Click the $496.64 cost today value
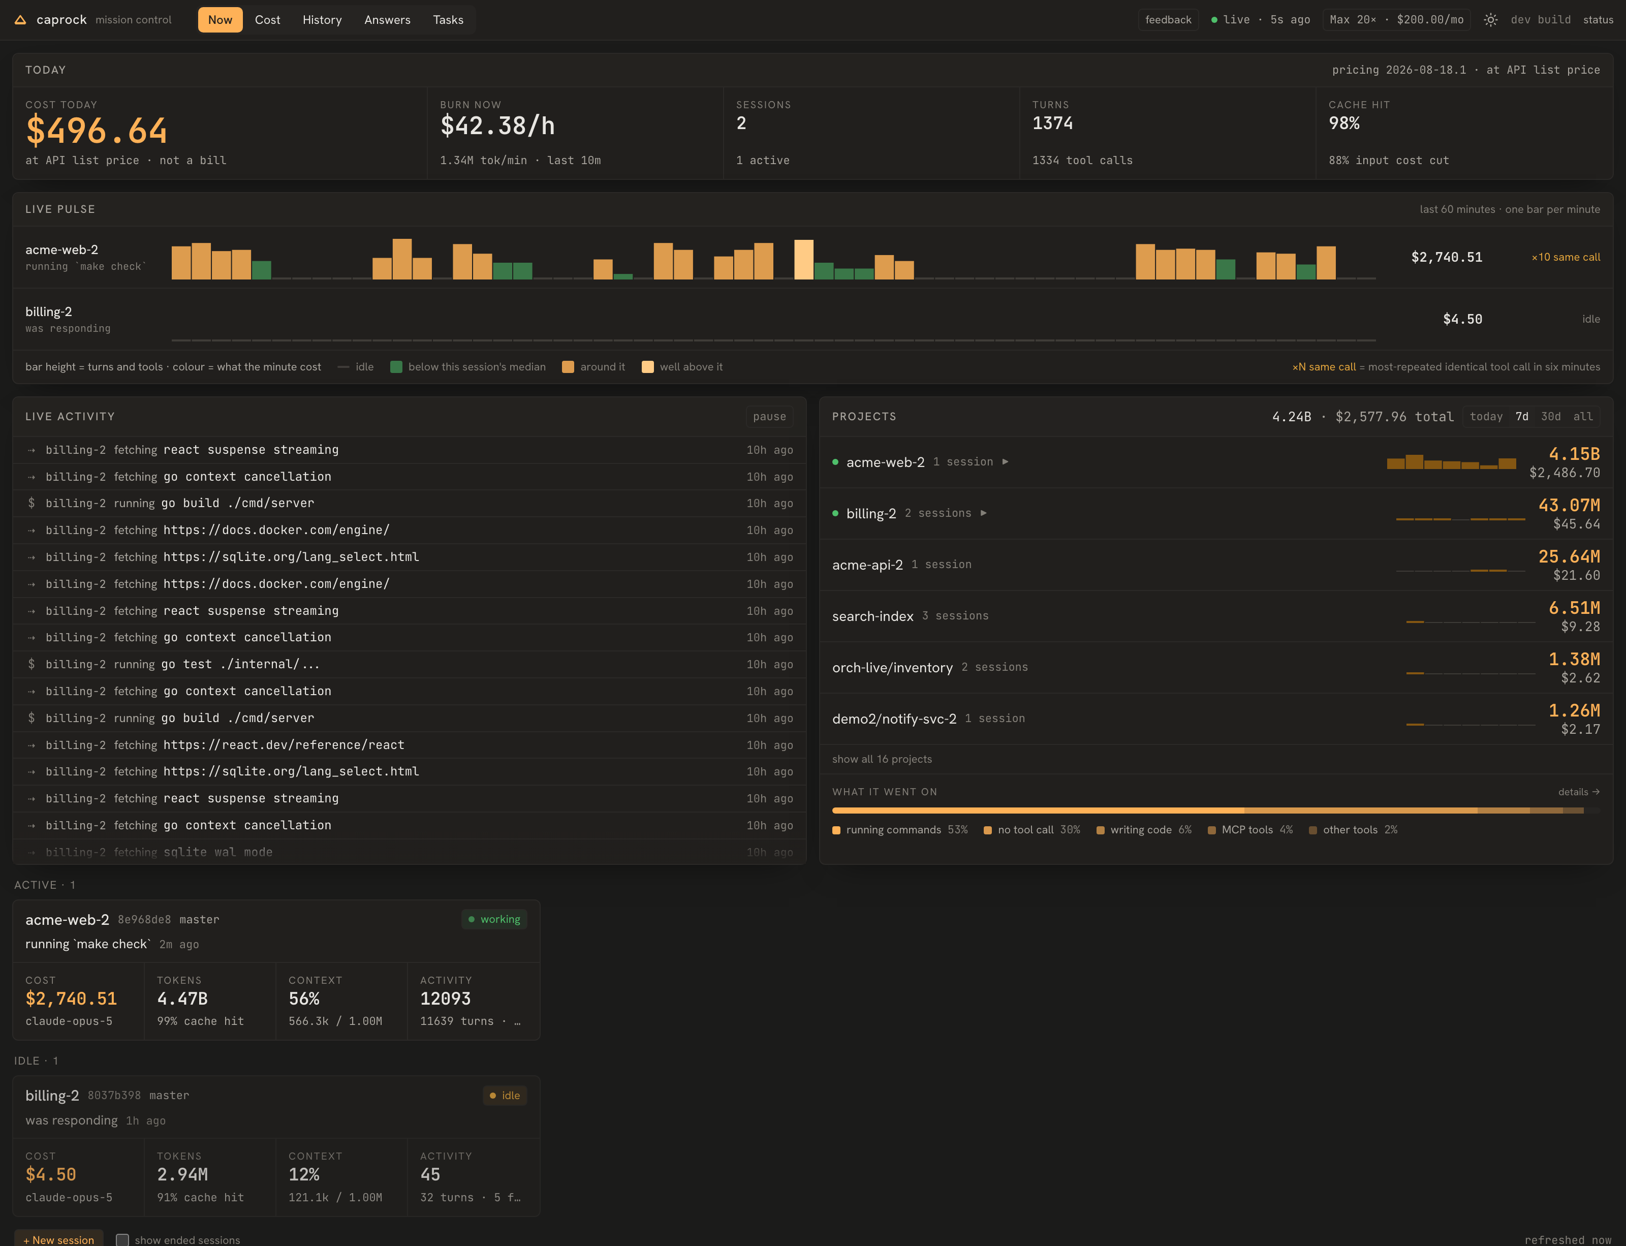Viewport: 1626px width, 1246px height. pyautogui.click(x=97, y=131)
